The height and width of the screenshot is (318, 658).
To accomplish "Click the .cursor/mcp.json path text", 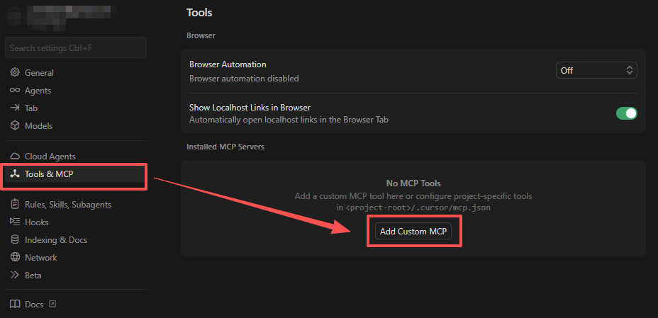I will click(418, 208).
